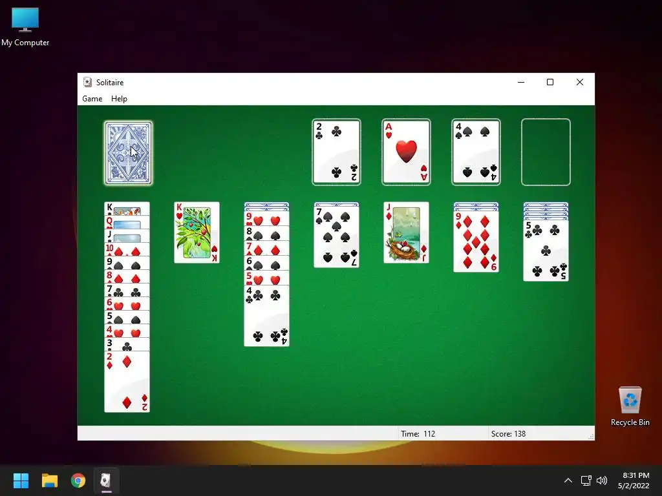The width and height of the screenshot is (662, 496).
Task: Select the 6 of hearts card
Action: pos(127,304)
